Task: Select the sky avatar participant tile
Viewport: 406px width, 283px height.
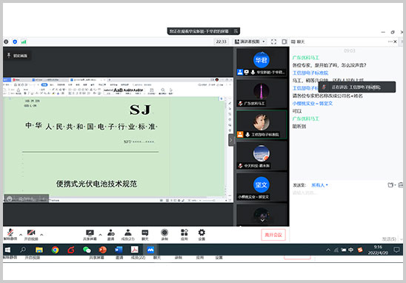Action: 262,156
